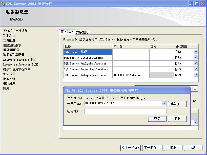Click the SQL Server installer title bar icon
The height and width of the screenshot is (155, 207).
[4, 4]
